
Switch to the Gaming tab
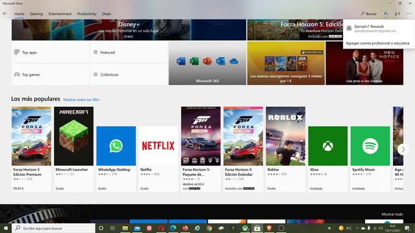tap(36, 14)
